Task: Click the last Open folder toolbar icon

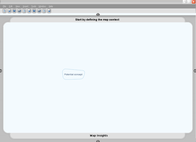Action: (x=49, y=11)
